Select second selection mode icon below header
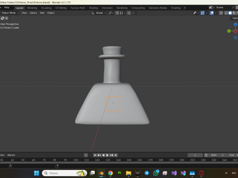The width and height of the screenshot is (238, 178). (6, 18)
